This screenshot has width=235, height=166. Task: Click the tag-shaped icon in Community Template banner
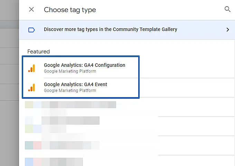point(31,30)
